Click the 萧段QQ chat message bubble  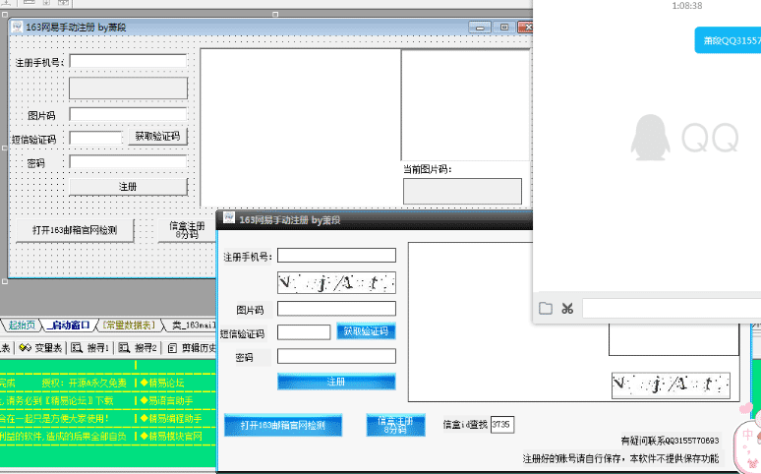pos(728,40)
